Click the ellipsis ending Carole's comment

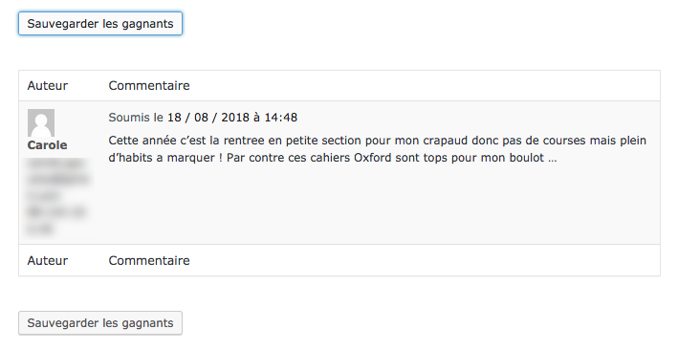tap(552, 160)
